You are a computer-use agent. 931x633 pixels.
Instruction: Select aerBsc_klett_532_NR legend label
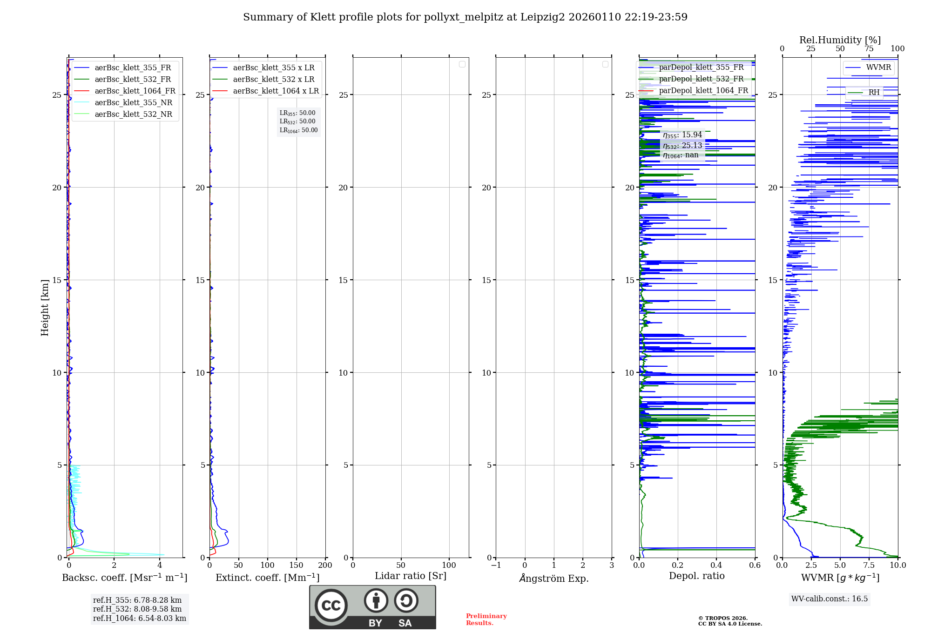[x=133, y=114]
